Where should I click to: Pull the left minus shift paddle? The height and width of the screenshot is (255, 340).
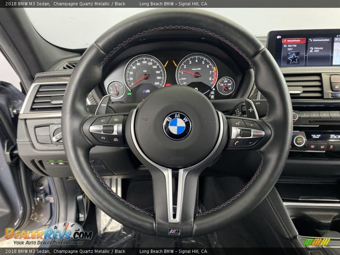click(103, 105)
